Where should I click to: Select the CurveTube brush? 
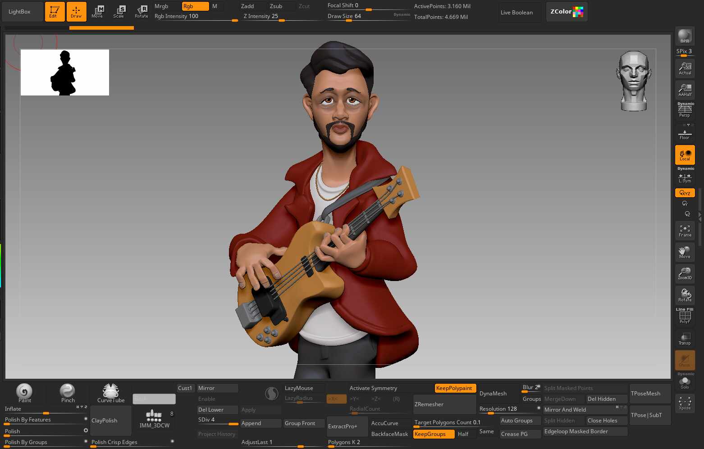(111, 393)
